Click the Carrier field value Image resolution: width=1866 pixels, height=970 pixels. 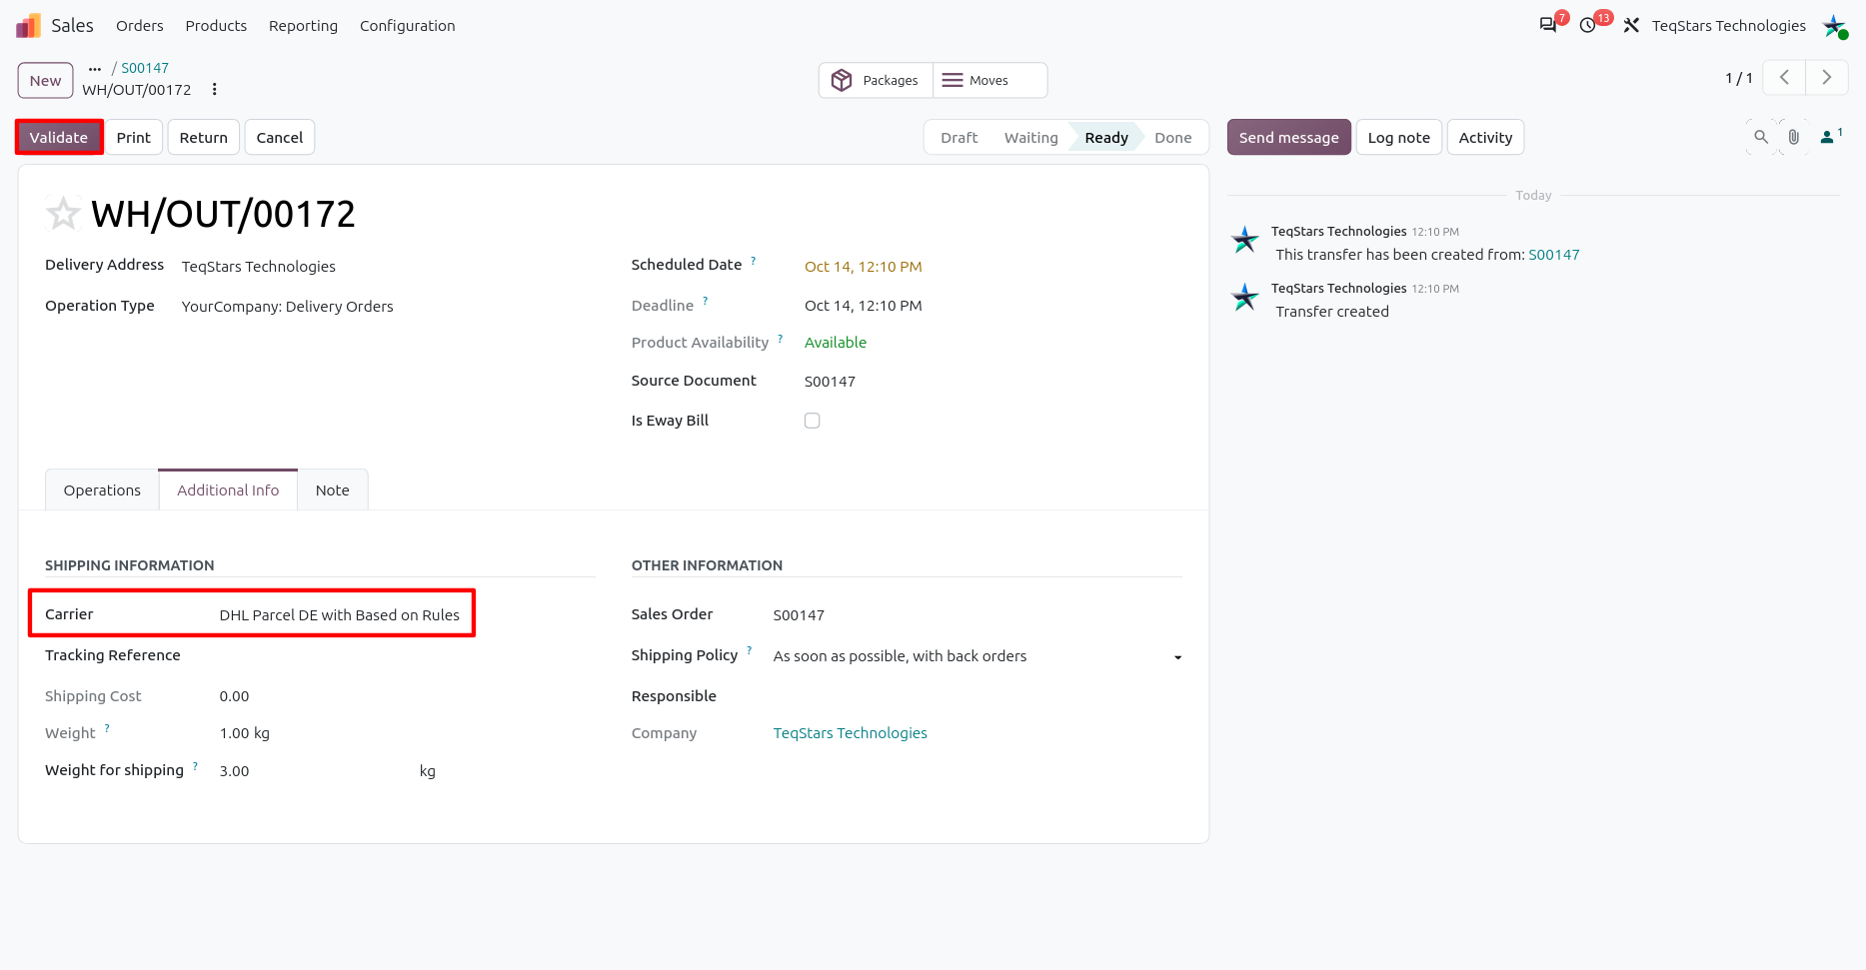click(340, 615)
